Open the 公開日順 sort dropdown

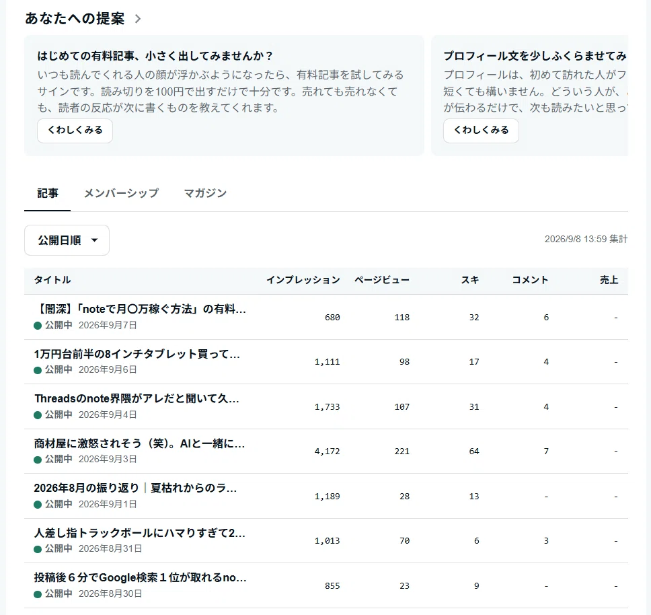(67, 240)
